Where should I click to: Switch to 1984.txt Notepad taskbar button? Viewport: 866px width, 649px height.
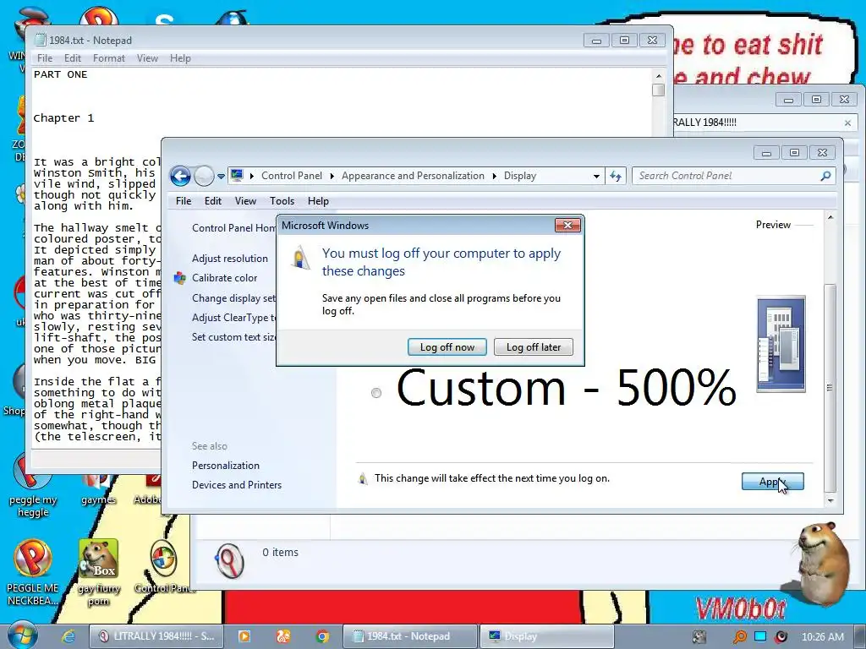410,636
